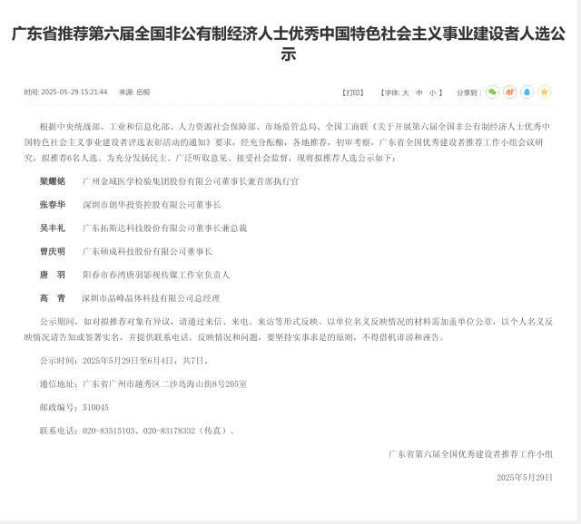
Task: Set font size to 大 (large)
Action: (406, 92)
